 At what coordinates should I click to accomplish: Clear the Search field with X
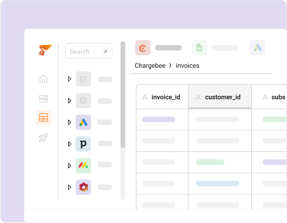pyautogui.click(x=106, y=51)
